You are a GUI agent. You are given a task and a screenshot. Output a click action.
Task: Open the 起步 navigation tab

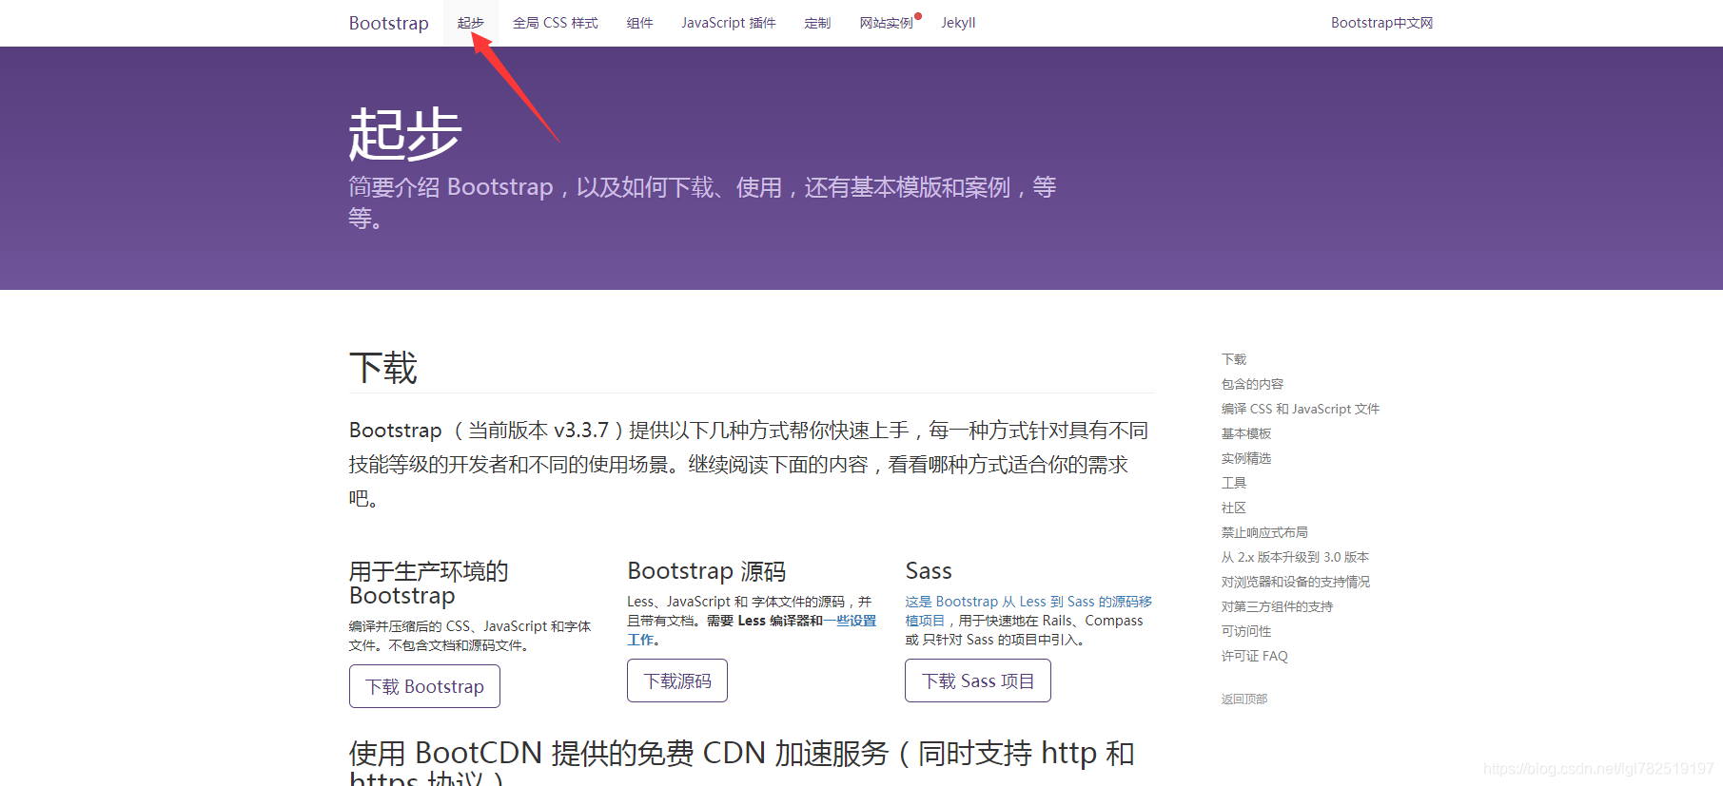[x=470, y=23]
